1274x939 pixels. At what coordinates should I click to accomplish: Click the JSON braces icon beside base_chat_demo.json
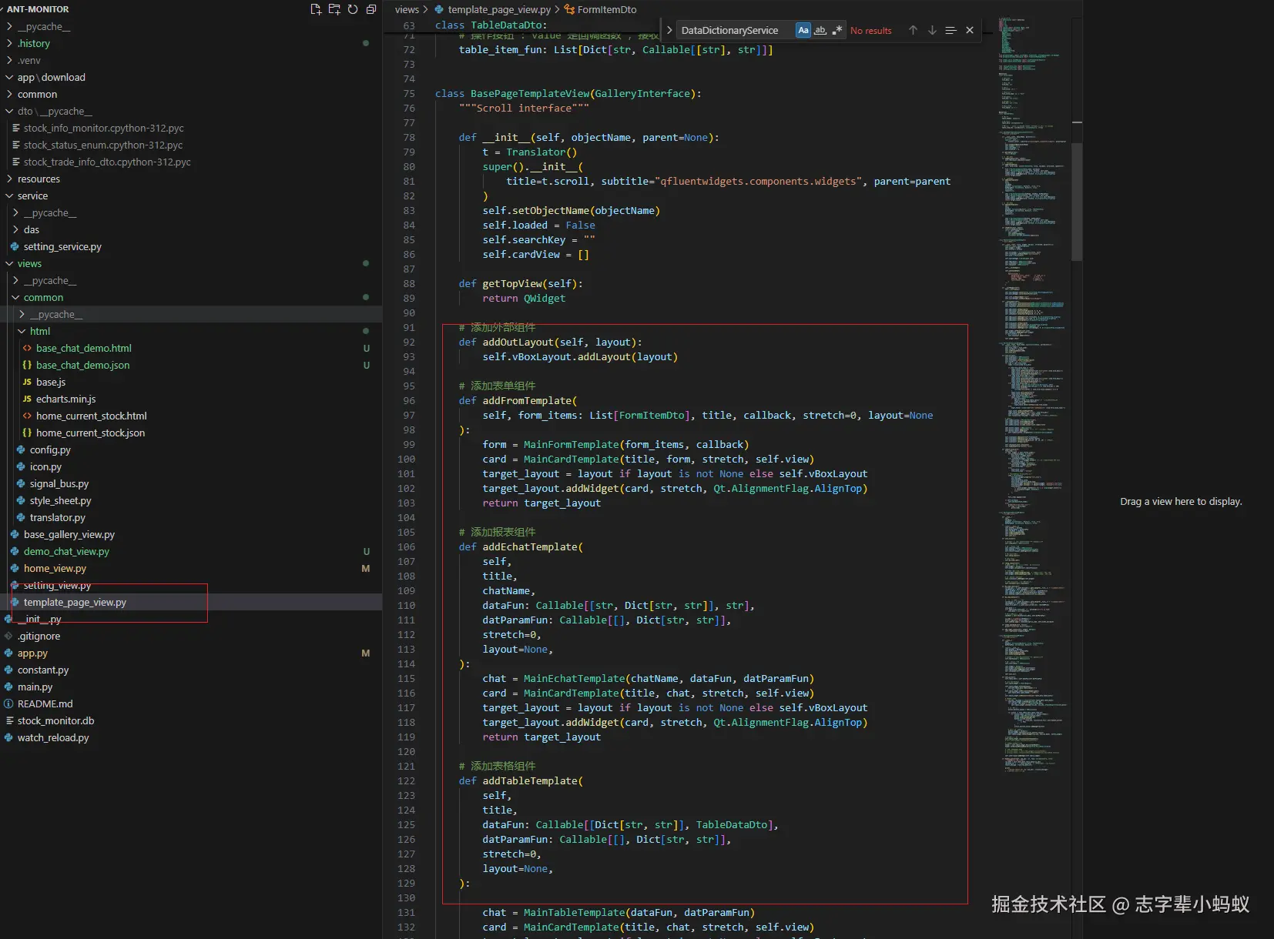click(x=27, y=365)
